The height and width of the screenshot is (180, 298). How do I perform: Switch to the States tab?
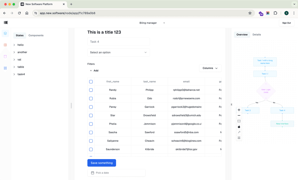point(20,36)
